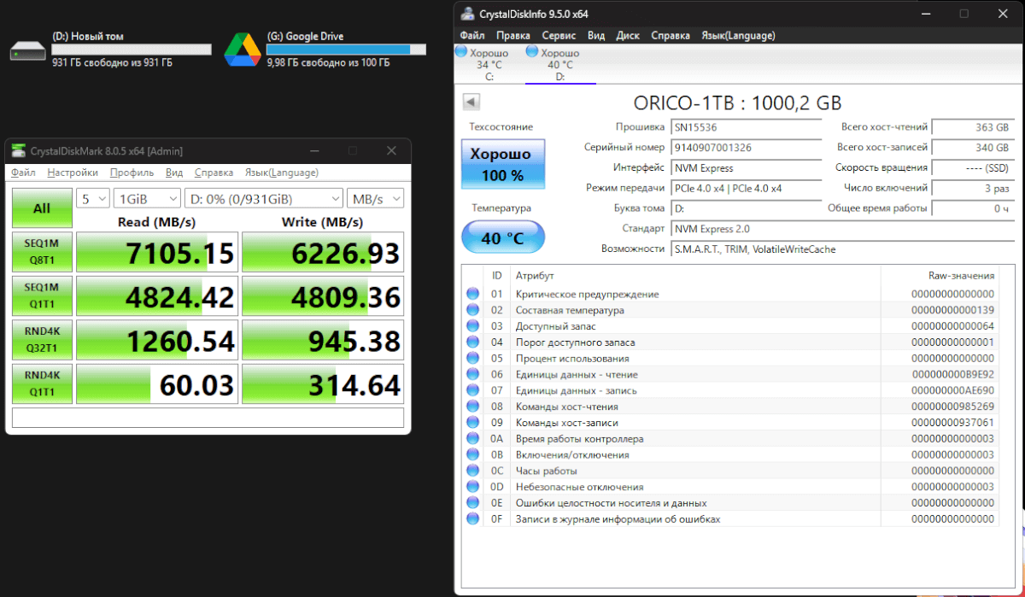Open Файл menu in CrystalDiskInfo

(472, 36)
